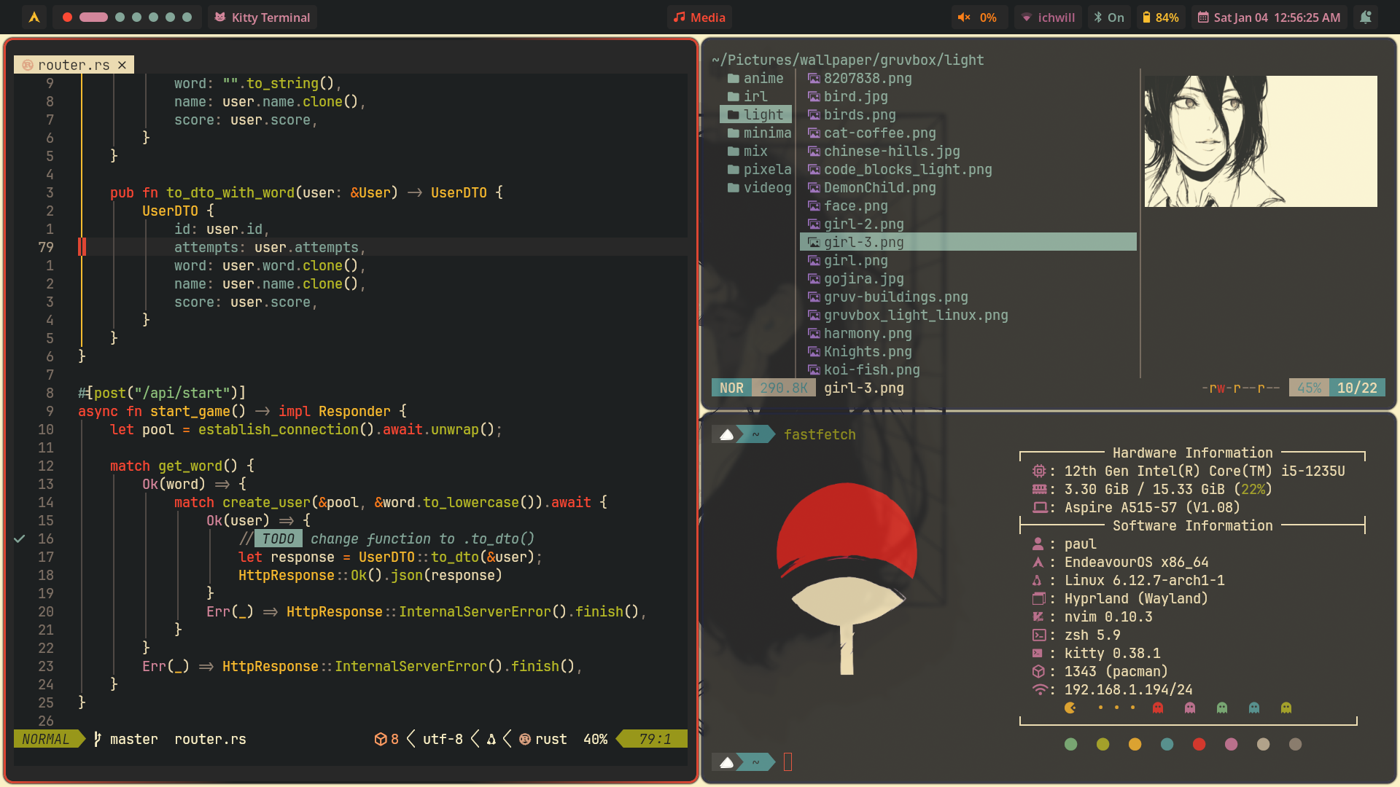Image resolution: width=1400 pixels, height=787 pixels.
Task: Click the calendar date and time module
Action: [x=1269, y=17]
